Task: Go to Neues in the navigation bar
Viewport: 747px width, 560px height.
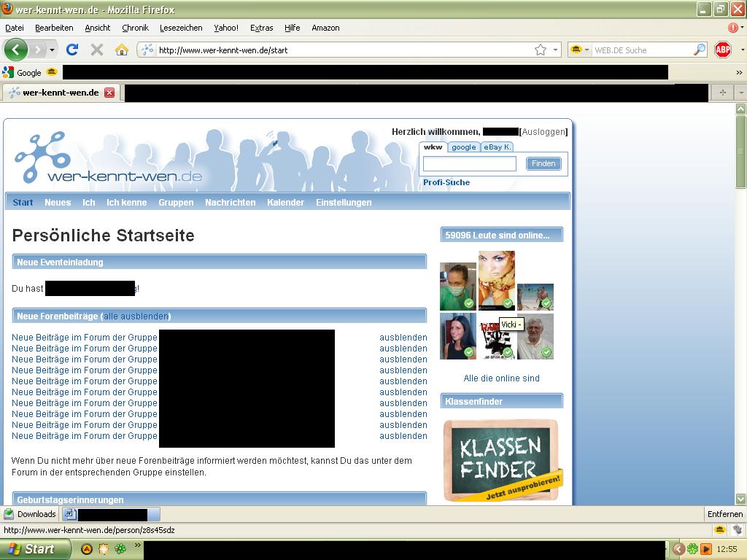Action: (x=58, y=203)
